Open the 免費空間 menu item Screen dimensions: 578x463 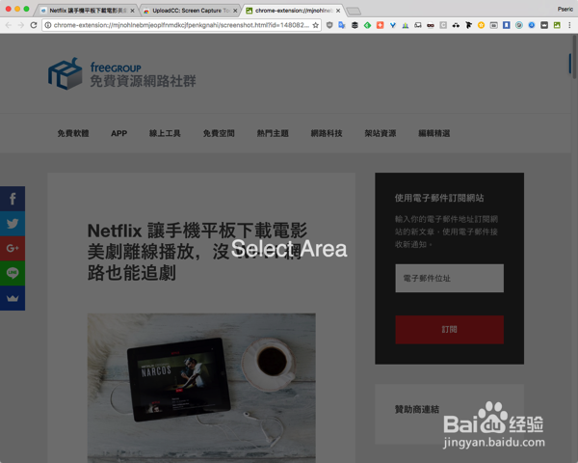(x=219, y=133)
